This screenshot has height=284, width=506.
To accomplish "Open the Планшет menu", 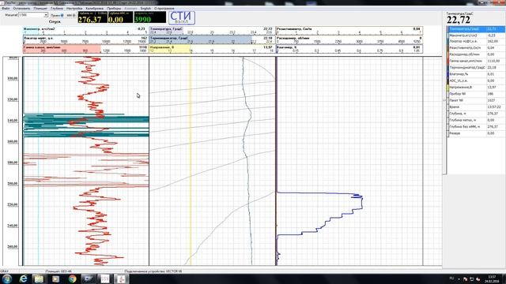I will (40, 9).
